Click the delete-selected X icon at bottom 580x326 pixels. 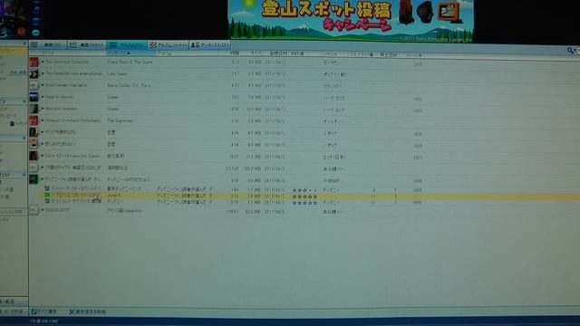coord(72,312)
